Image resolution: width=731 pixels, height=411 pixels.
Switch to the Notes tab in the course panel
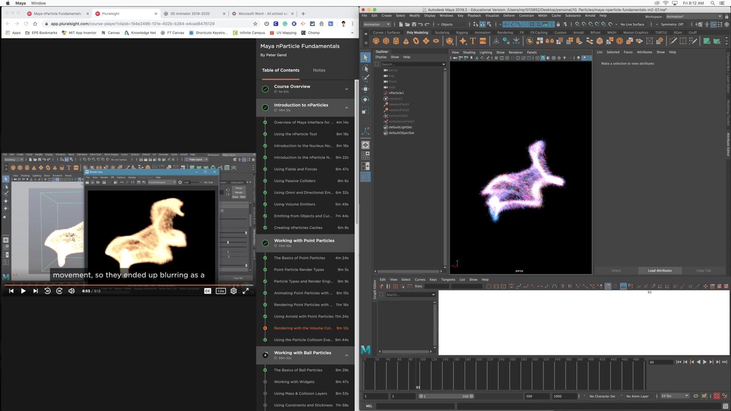pyautogui.click(x=319, y=70)
